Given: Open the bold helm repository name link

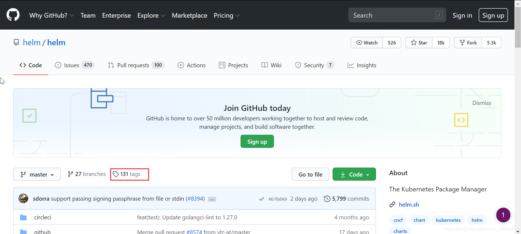Looking at the screenshot, I should tap(56, 43).
